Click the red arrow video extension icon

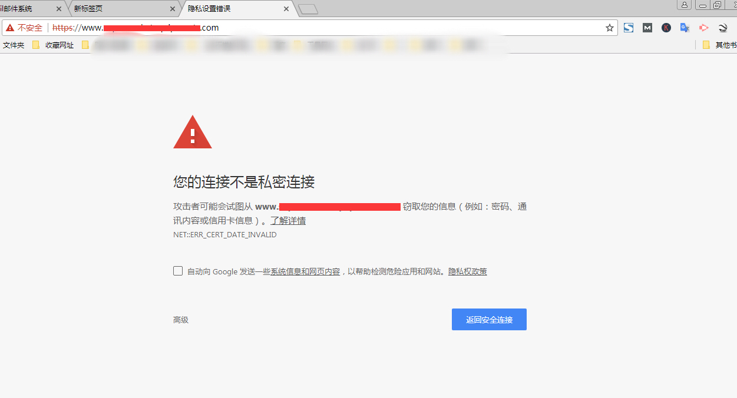point(703,28)
